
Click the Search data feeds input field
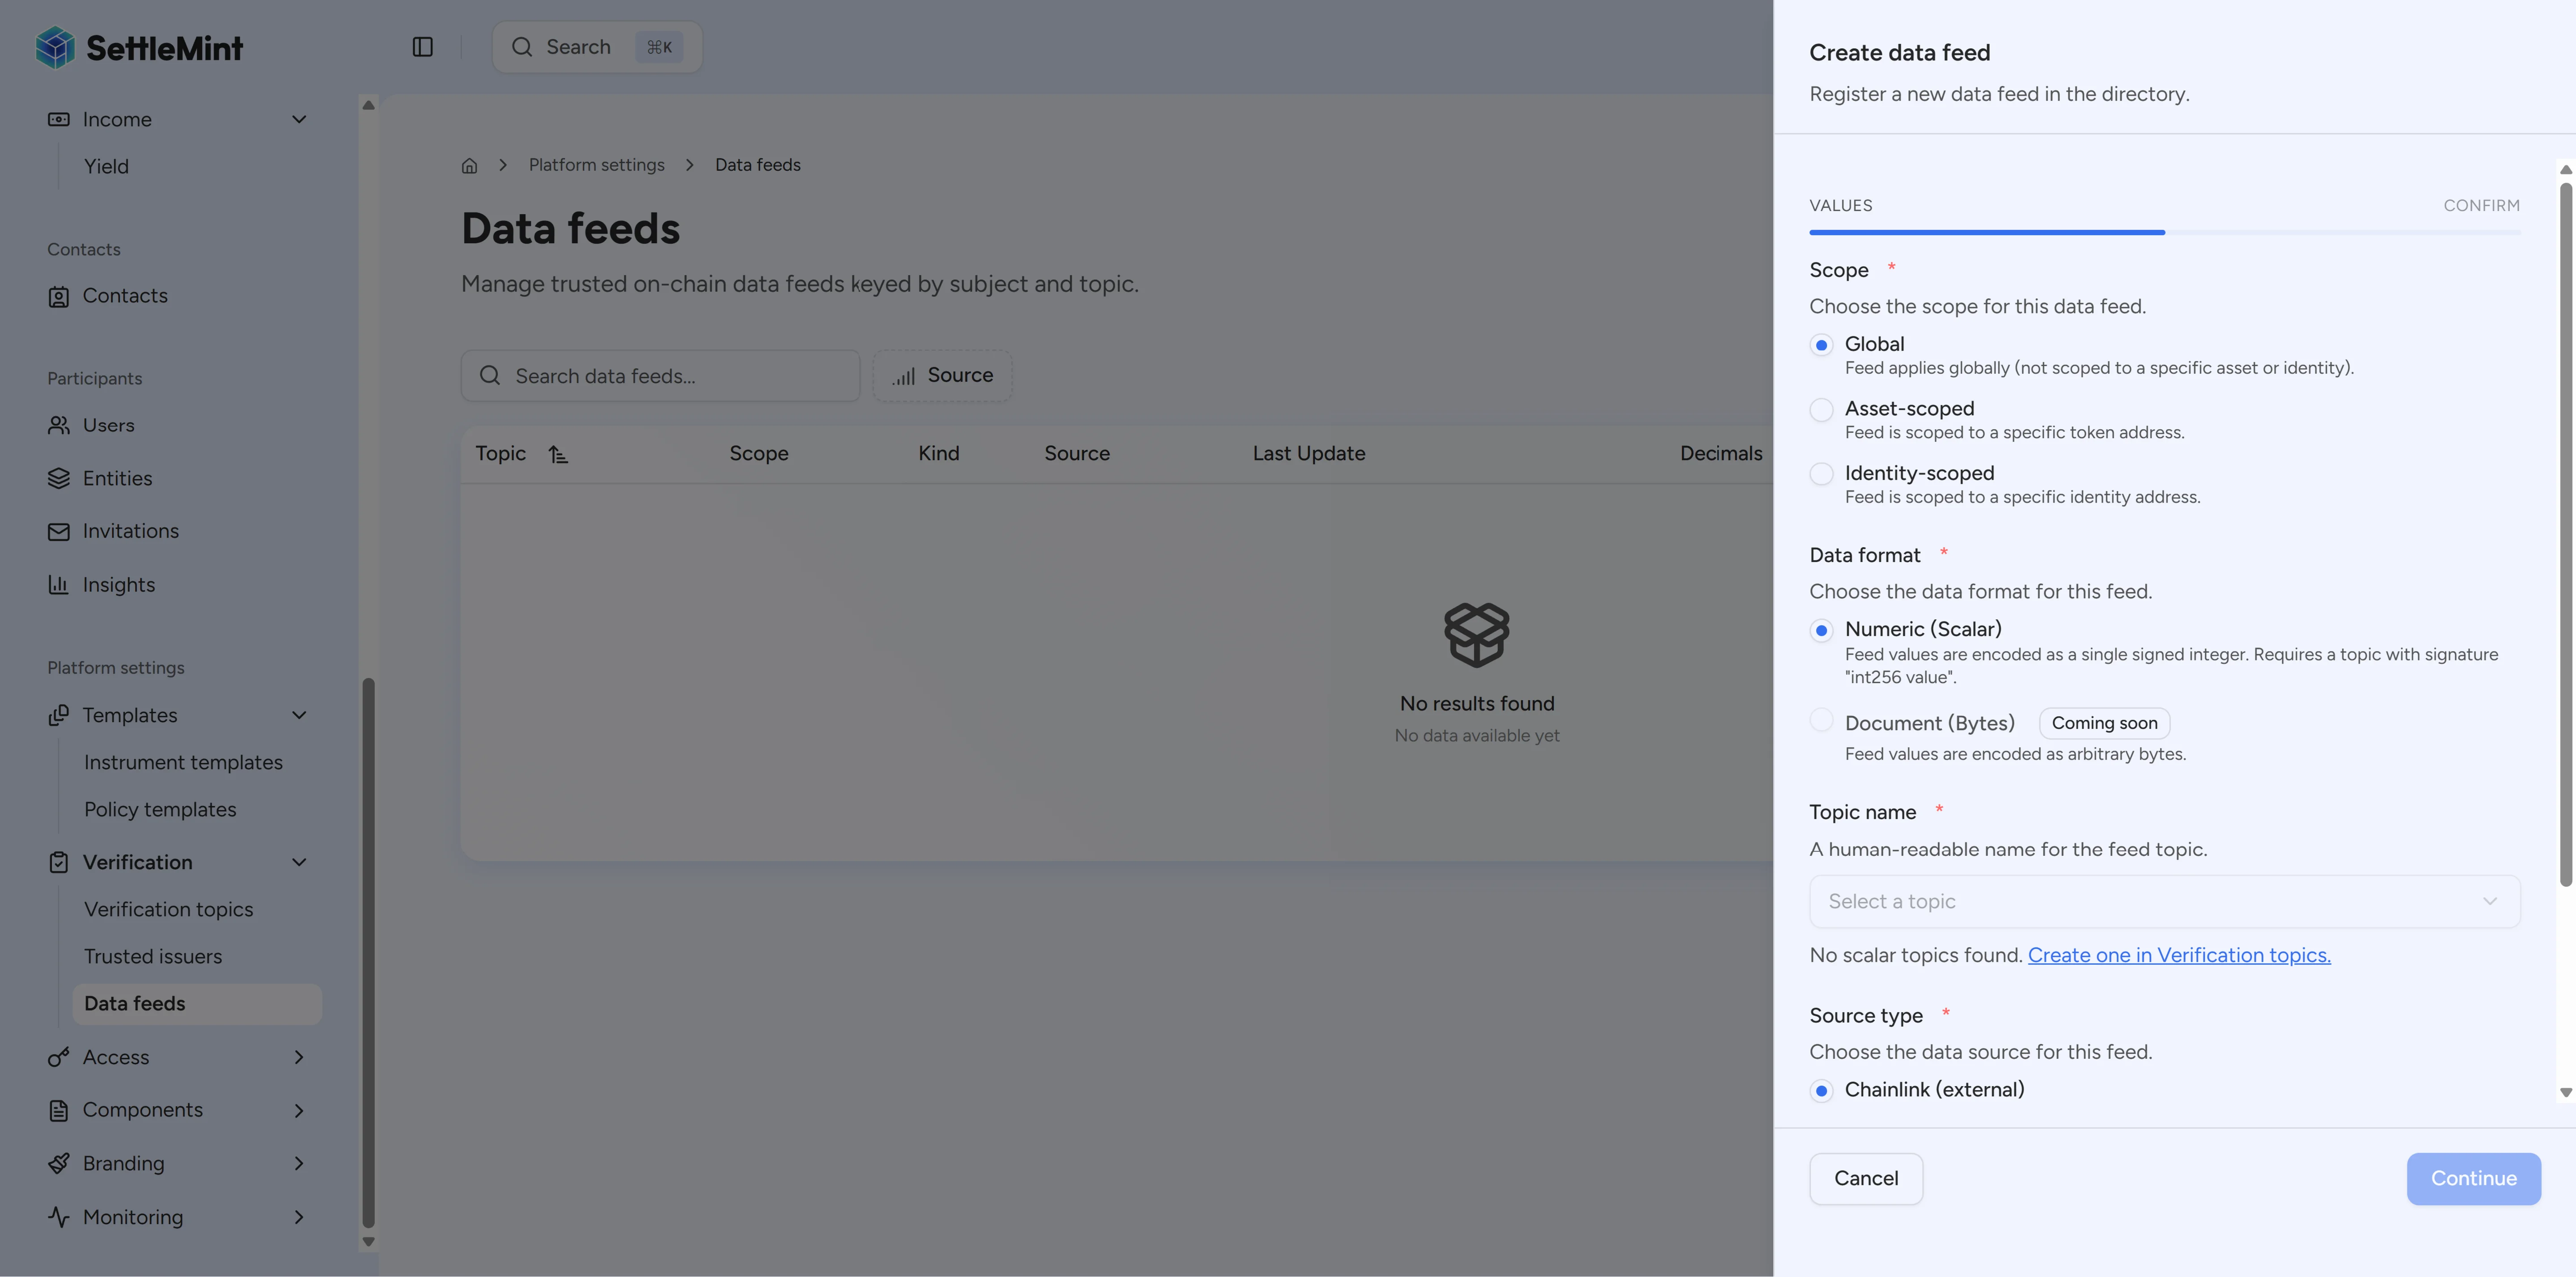660,375
